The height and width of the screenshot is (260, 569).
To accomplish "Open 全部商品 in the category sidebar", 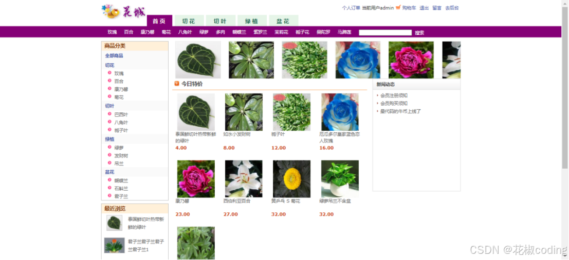I will [114, 56].
